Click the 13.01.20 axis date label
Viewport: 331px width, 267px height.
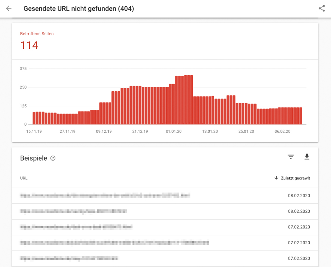coord(210,131)
